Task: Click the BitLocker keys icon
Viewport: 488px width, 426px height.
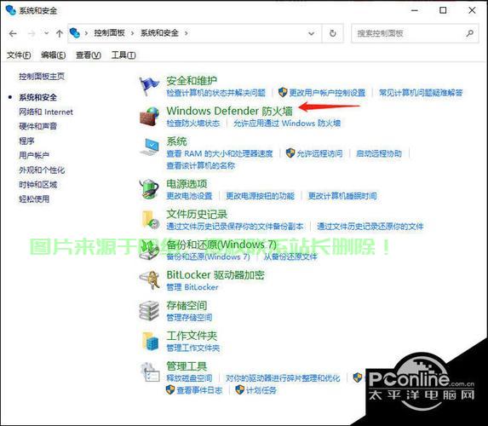Action: pos(149,280)
